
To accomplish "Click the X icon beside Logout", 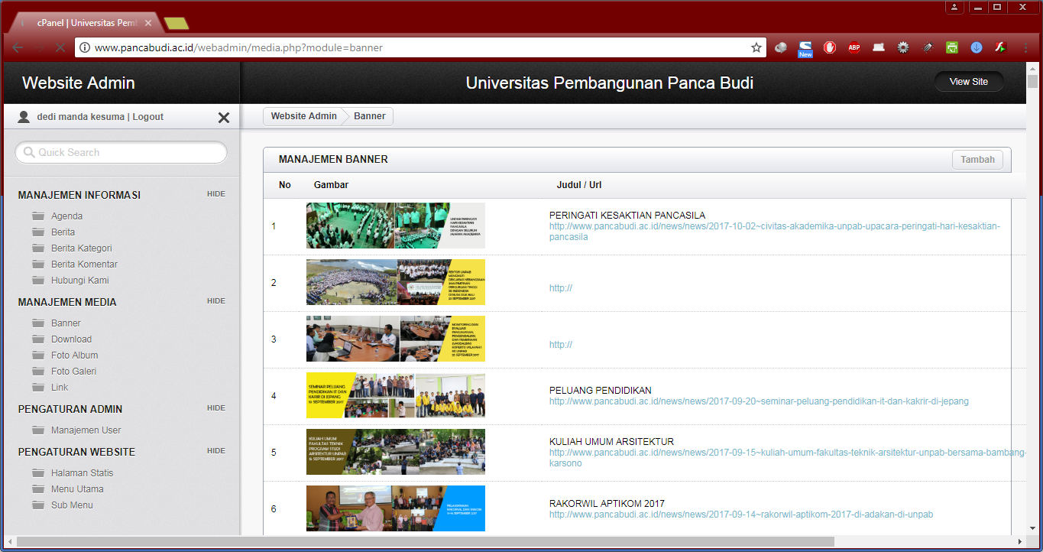I will click(x=224, y=118).
